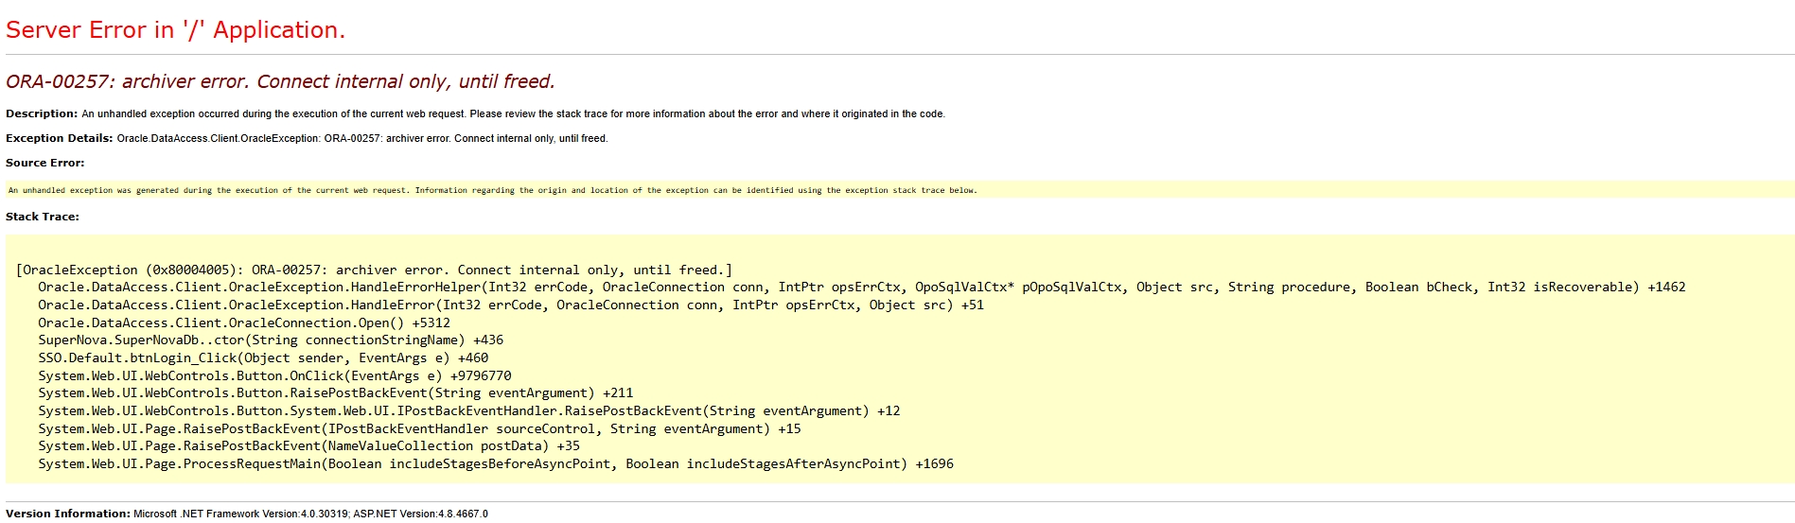
Task: Click the italic ORA-00257 archiver error subtitle
Action: 280,82
